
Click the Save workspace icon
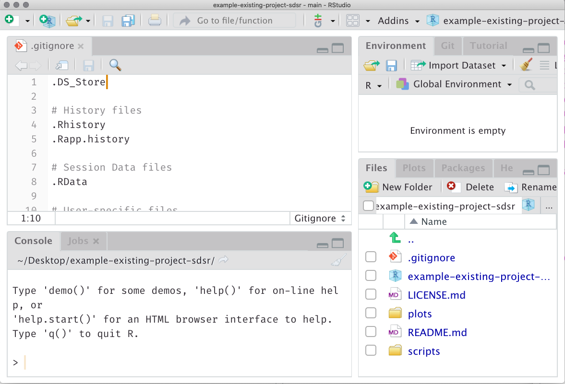tap(391, 66)
